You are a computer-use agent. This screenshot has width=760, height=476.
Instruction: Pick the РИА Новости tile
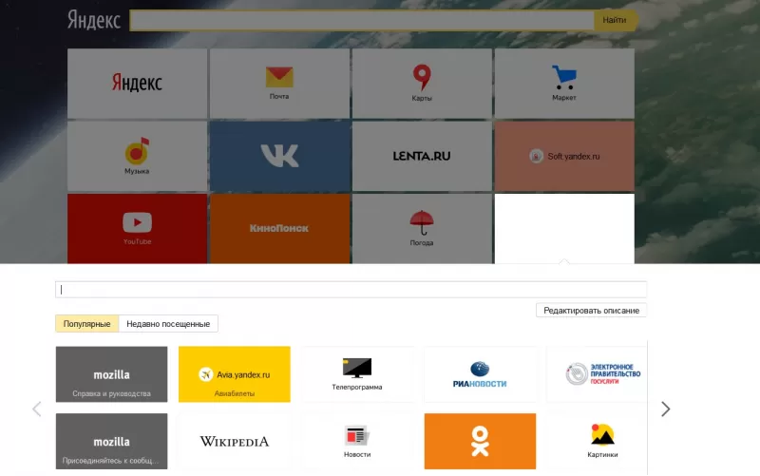pyautogui.click(x=480, y=374)
